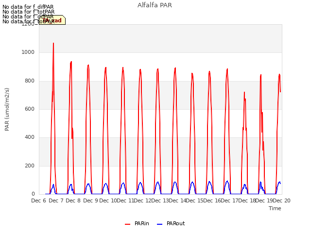
Task: Click the 0 y-axis tick label
Action: pos(33,194)
